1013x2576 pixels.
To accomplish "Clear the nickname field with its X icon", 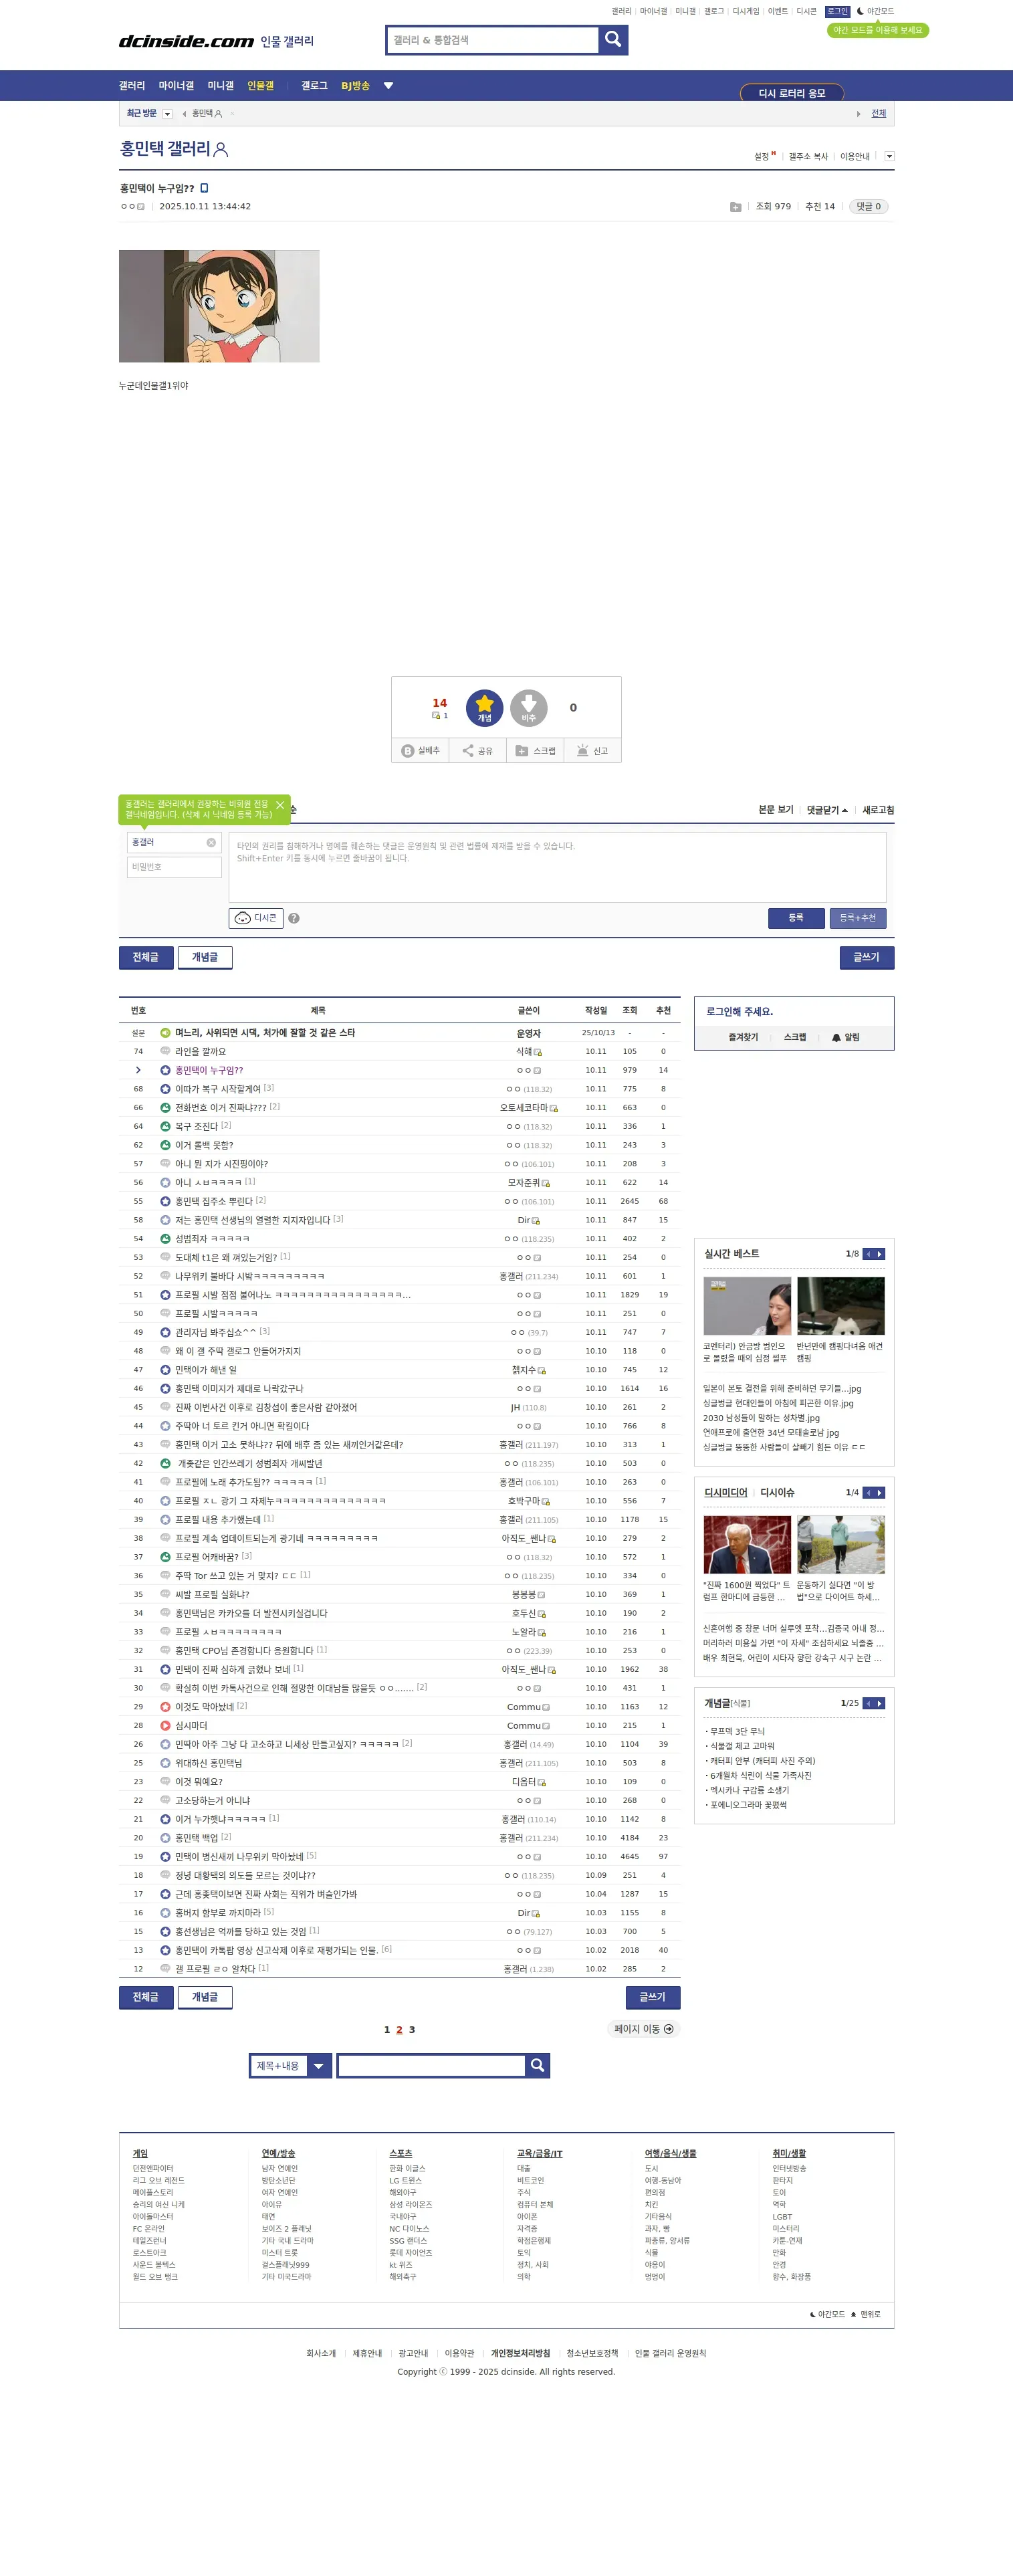I will pos(211,843).
